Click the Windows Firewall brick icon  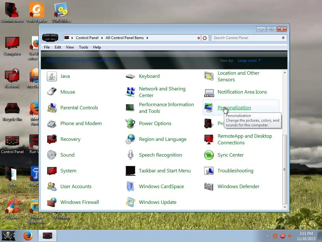point(52,202)
